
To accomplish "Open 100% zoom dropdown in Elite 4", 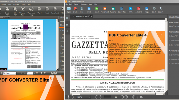I will coord(89,97).
